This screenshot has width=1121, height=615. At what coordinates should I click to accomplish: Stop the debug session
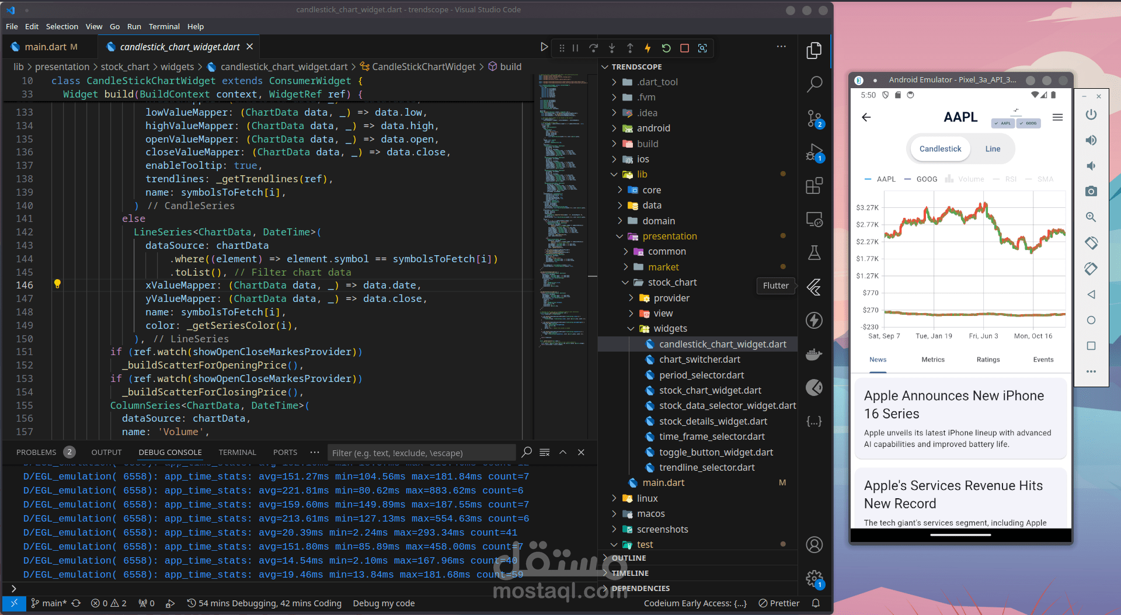[684, 48]
